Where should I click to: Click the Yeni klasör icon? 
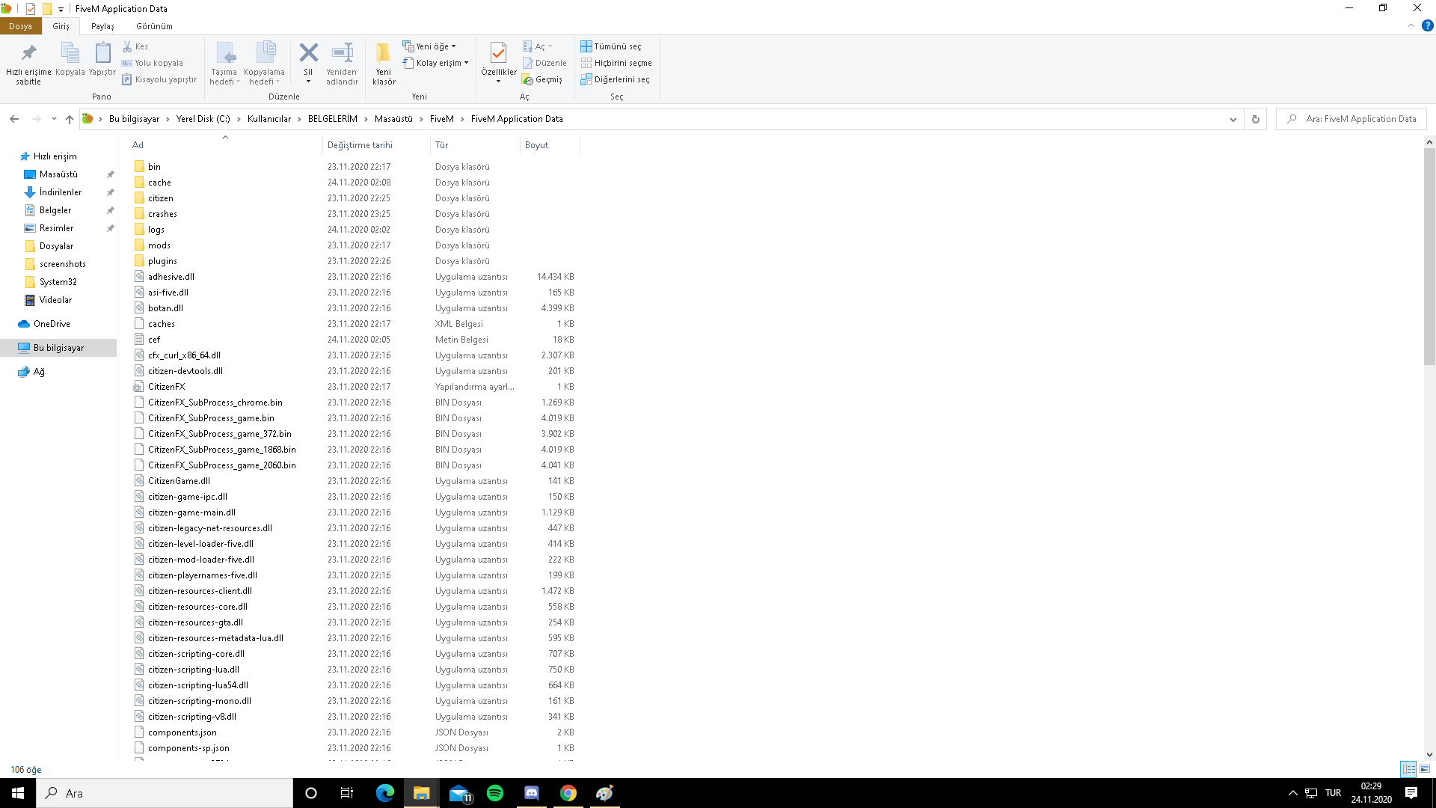pyautogui.click(x=384, y=54)
